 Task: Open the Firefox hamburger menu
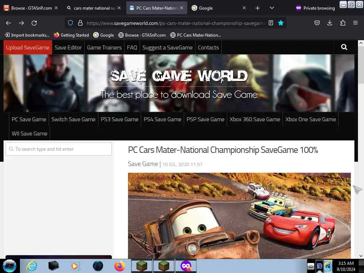click(x=355, y=23)
